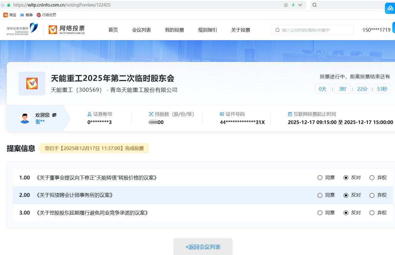Select 弃权 for proposal 3.00
Image resolution: width=395 pixels, height=255 pixels.
tap(372, 213)
